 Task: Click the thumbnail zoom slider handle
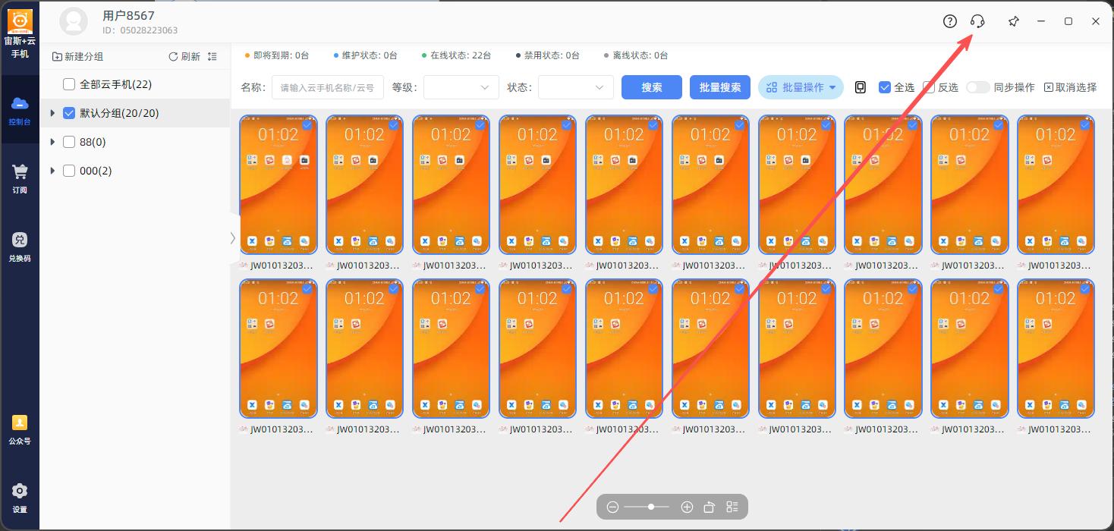tap(651, 507)
